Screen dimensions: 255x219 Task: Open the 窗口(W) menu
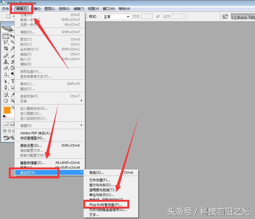click(x=109, y=9)
